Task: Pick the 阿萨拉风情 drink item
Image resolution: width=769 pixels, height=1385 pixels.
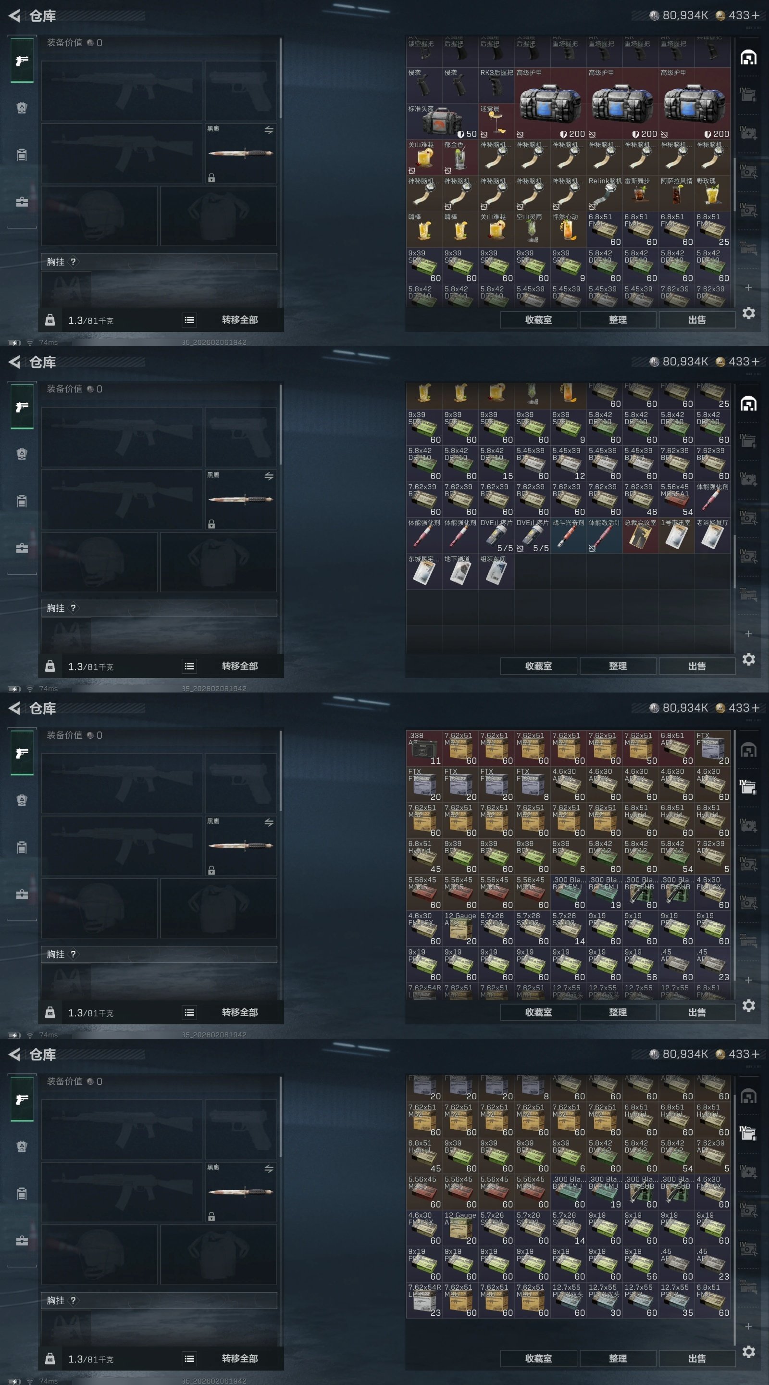Action: pos(677,193)
